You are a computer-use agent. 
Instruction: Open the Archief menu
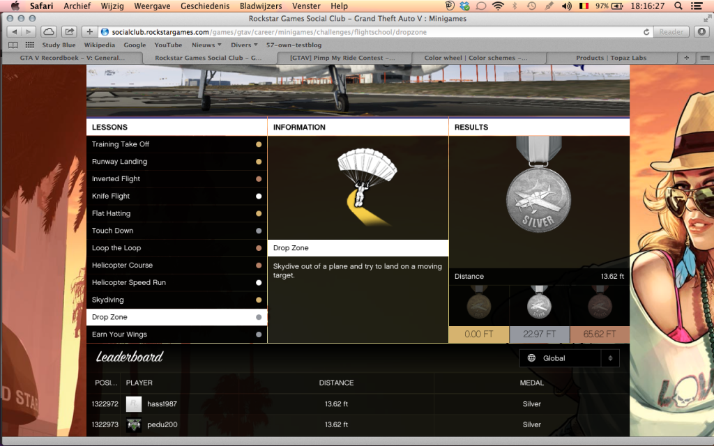pos(77,6)
